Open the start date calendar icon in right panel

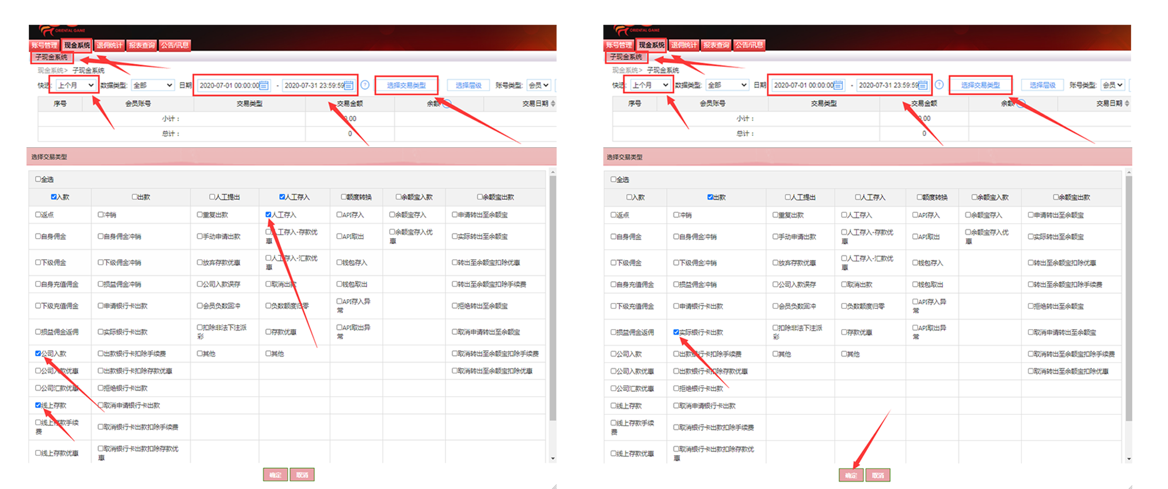[838, 85]
